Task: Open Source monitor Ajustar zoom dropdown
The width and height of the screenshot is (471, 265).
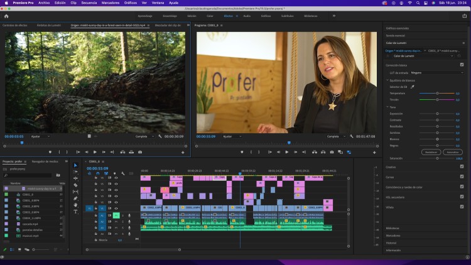Action: click(40, 136)
